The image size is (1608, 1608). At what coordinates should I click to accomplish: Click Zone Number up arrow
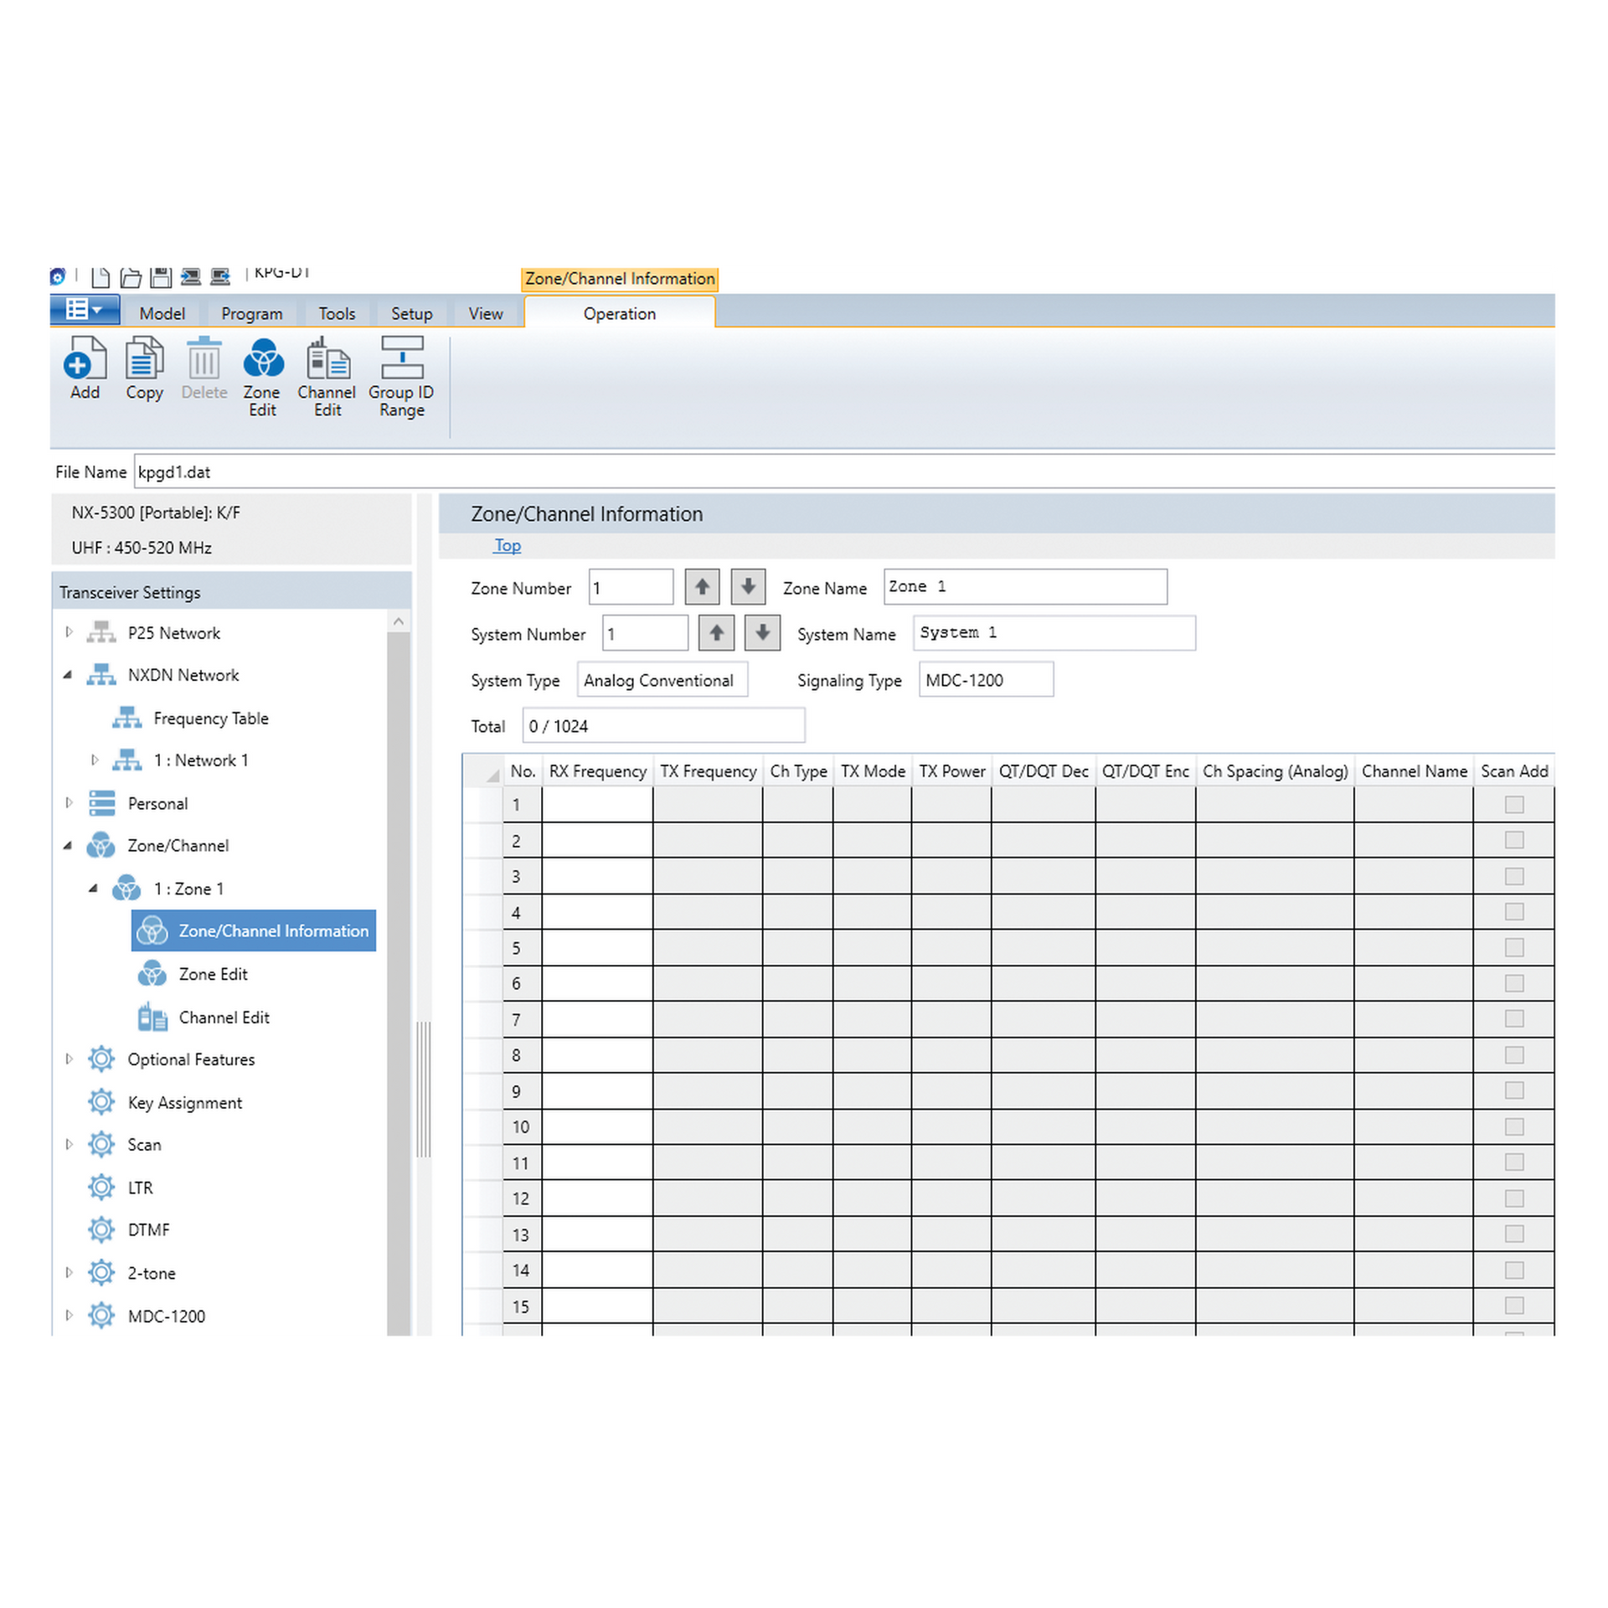[x=702, y=587]
